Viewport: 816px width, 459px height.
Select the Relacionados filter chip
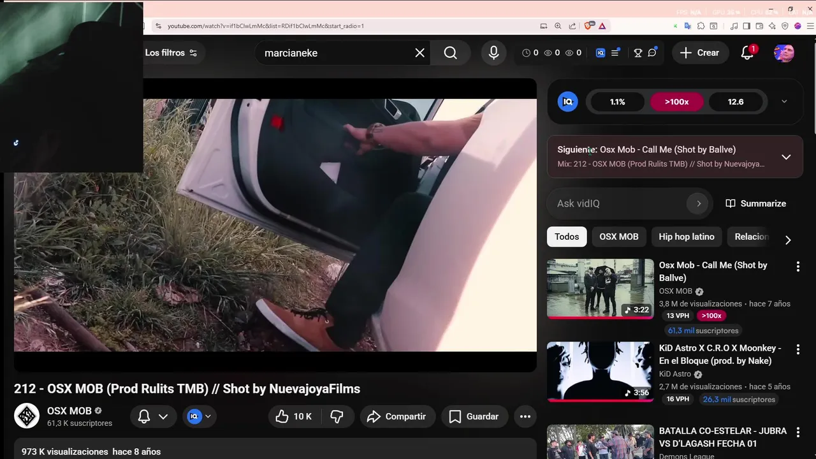[x=752, y=237]
